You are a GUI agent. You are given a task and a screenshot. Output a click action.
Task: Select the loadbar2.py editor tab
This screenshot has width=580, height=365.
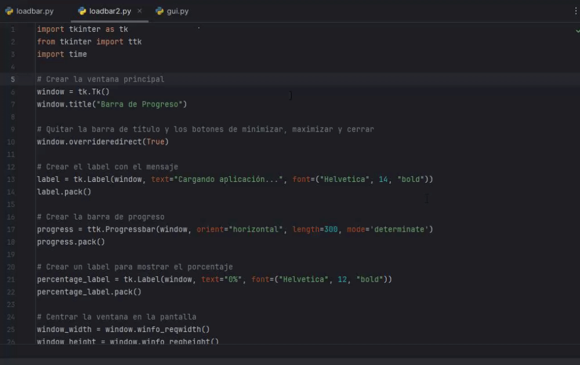click(110, 11)
